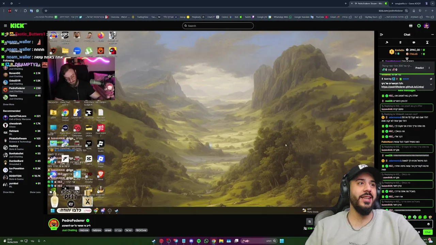Open Yanivu channel in Following list
Image resolution: width=436 pixels, height=245 pixels.
[x=21, y=97]
